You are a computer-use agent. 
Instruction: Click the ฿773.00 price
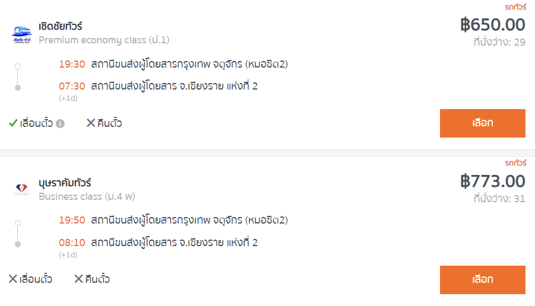click(x=493, y=181)
